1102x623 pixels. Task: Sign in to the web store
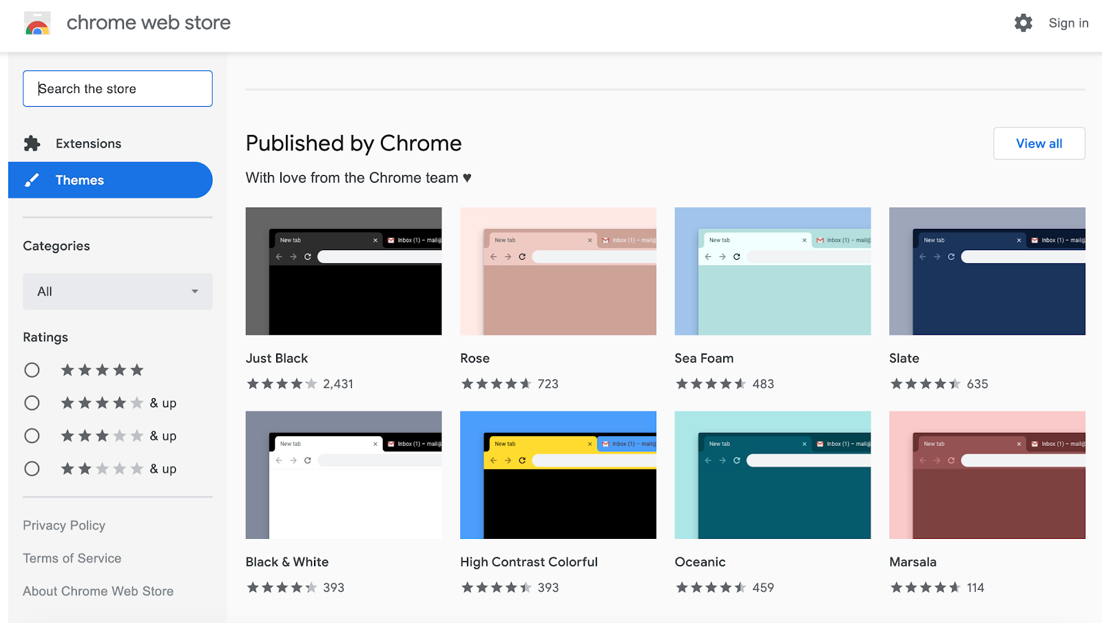1068,23
